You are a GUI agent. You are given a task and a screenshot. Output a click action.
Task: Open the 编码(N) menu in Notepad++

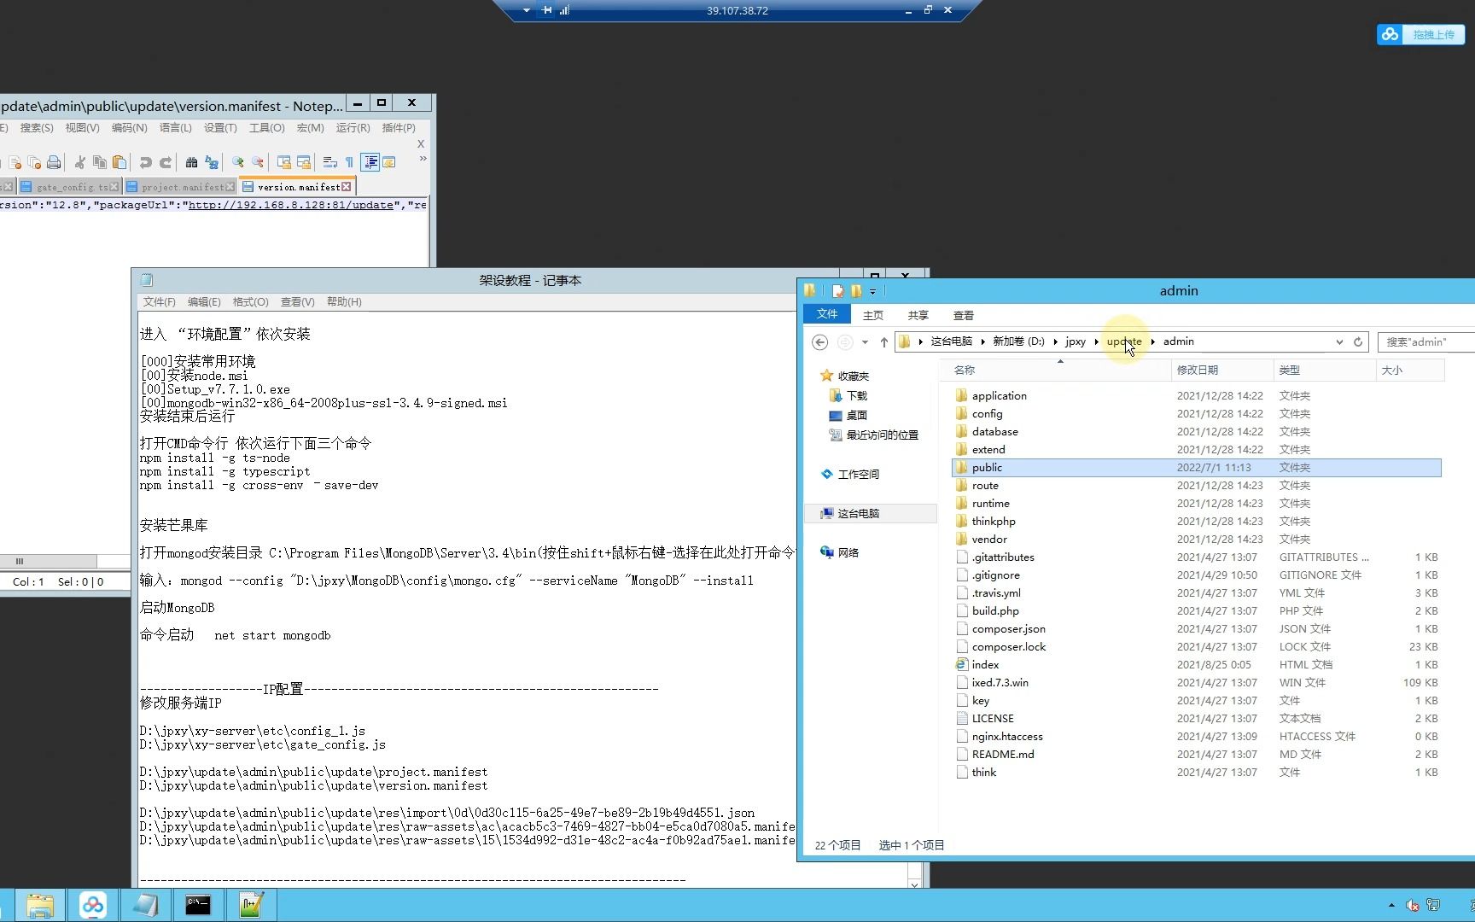[x=129, y=128]
